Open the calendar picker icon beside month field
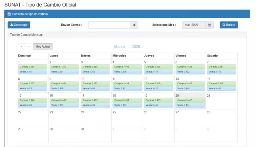Viewport: 256px width, 147px height. coord(209,25)
